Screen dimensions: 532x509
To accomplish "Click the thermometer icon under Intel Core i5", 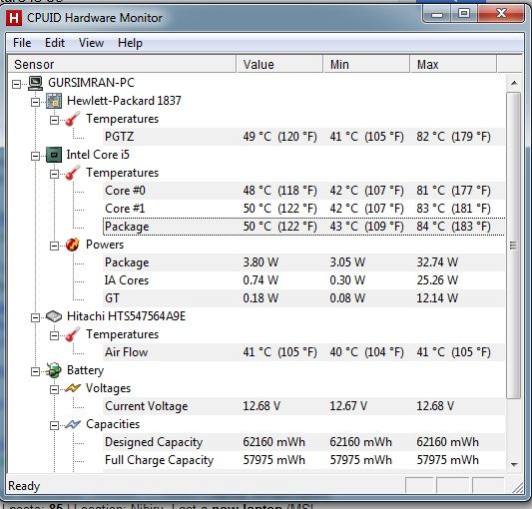I will pos(73,173).
